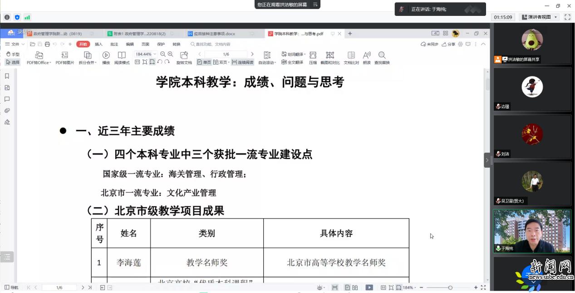Switch to 疫苗接种注意事项.docx tab
The image size is (575, 293).
[224, 34]
